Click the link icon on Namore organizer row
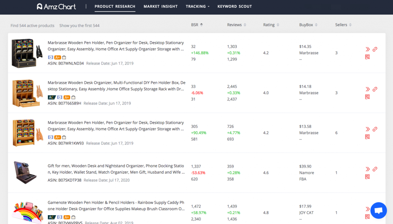This screenshot has width=393, height=224. (375, 169)
